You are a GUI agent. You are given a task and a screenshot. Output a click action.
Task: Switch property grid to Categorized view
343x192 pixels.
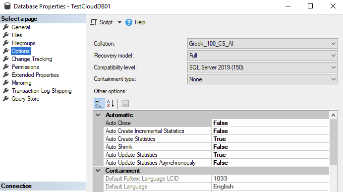99,104
